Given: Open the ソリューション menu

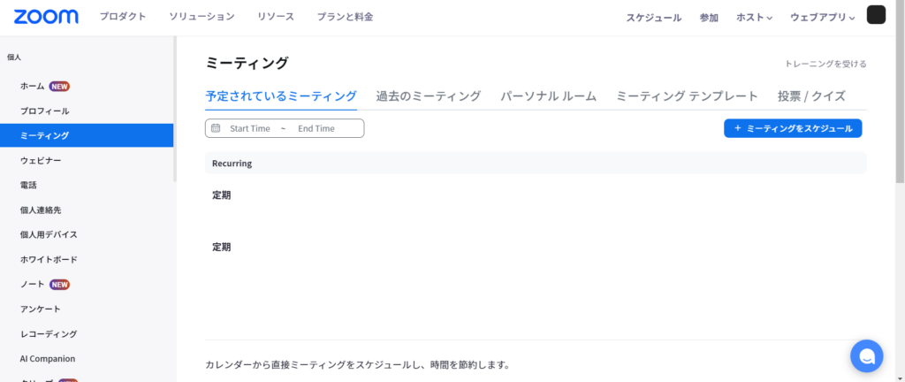Looking at the screenshot, I should click(x=202, y=17).
